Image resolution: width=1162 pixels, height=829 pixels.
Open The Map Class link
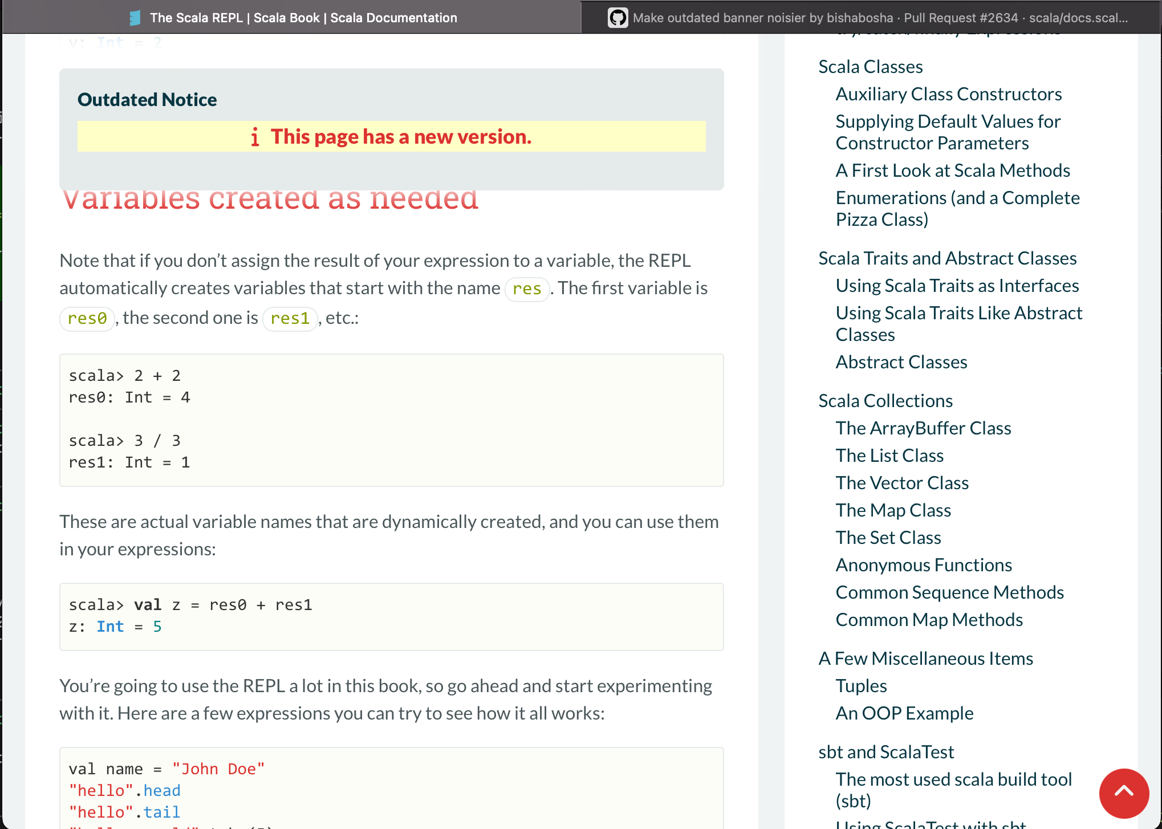(x=893, y=510)
